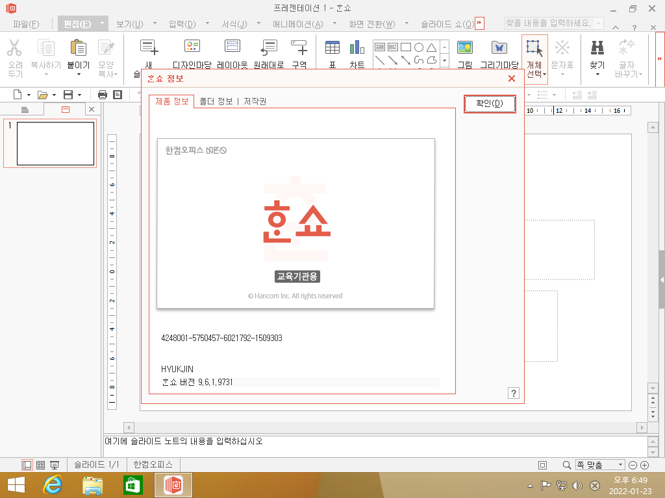Select the rectangle shape in gallery

[406, 47]
